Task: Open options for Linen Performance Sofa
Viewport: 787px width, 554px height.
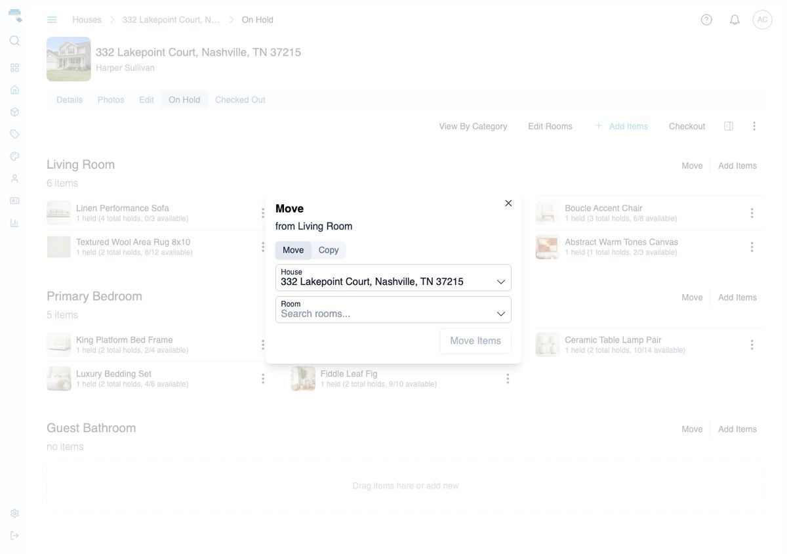Action: 263,213
